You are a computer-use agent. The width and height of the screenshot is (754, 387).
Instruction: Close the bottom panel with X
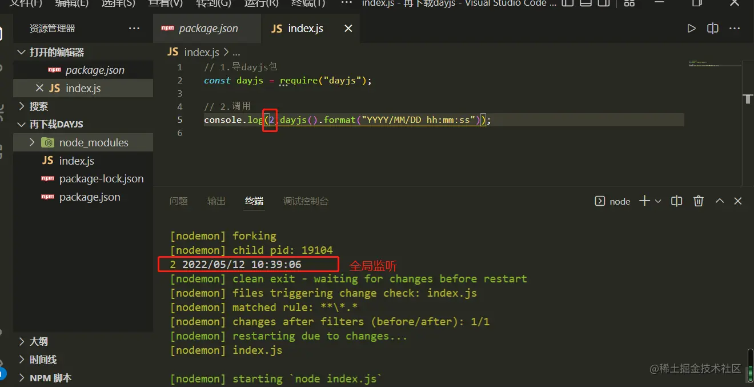click(x=738, y=201)
